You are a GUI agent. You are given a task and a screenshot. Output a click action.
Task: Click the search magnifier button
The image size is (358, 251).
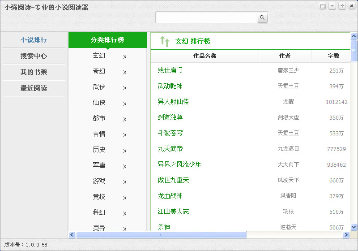pos(262,17)
